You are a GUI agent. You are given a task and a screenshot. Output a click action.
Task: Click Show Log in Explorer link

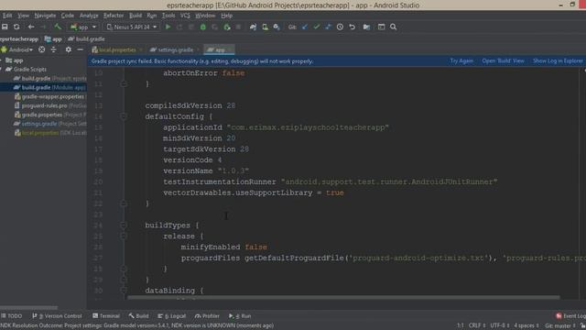pyautogui.click(x=558, y=61)
